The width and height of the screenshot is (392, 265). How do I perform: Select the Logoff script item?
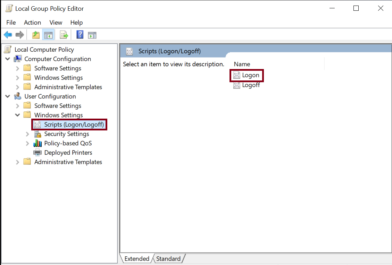(251, 85)
